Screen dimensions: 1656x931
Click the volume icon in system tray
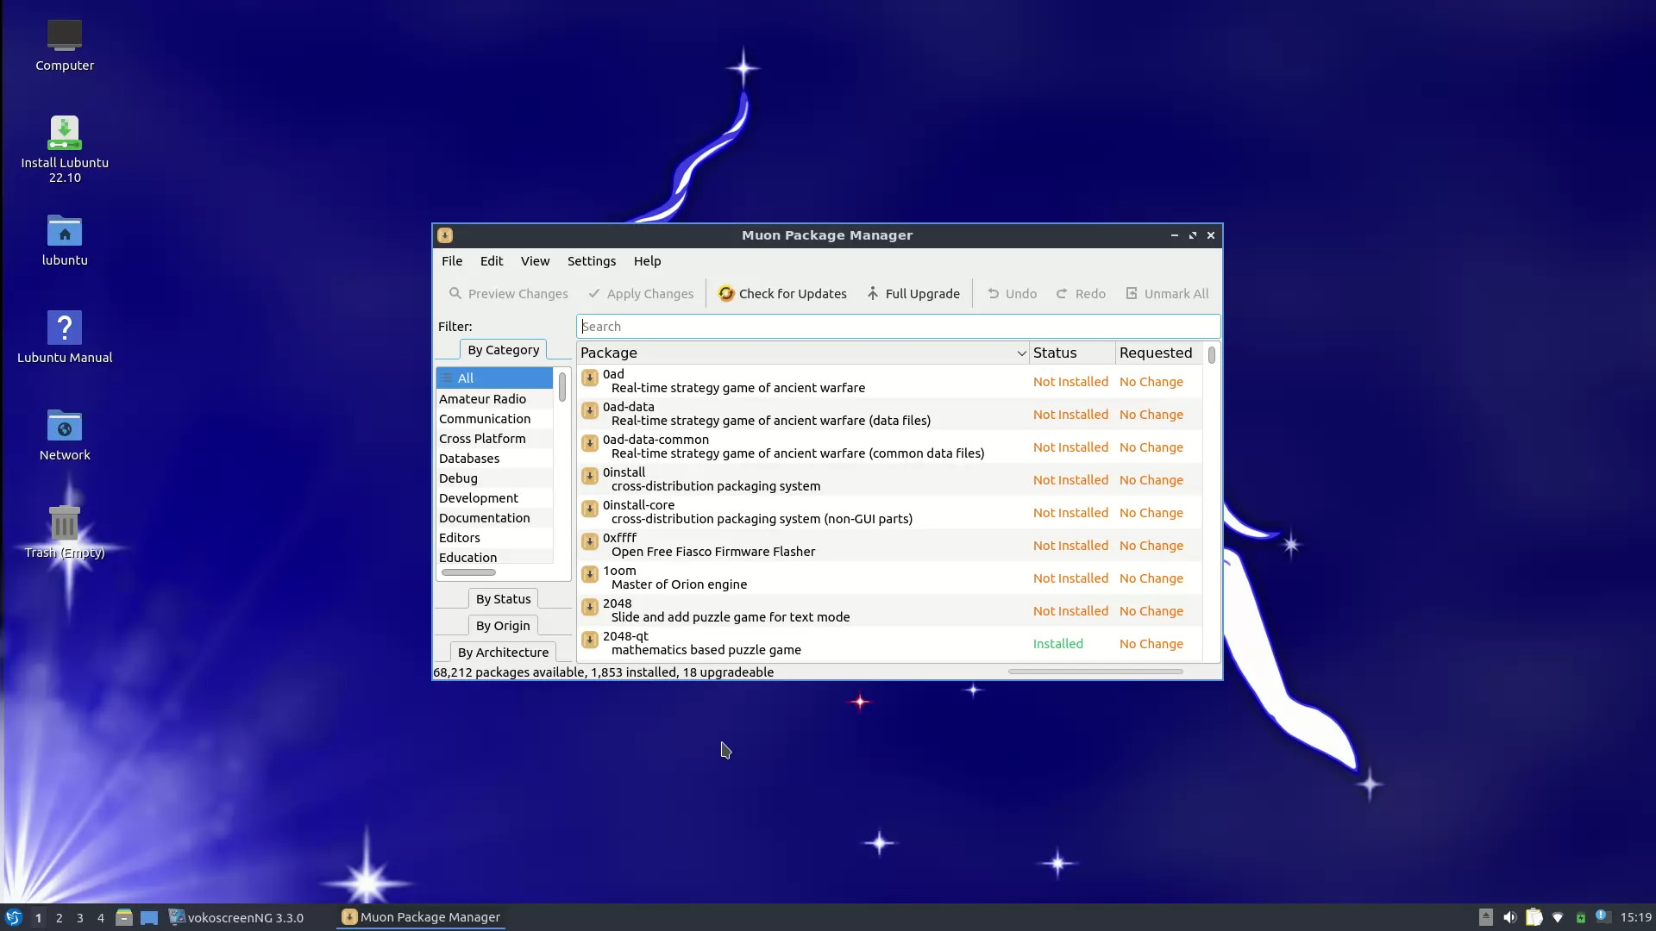coord(1509,917)
